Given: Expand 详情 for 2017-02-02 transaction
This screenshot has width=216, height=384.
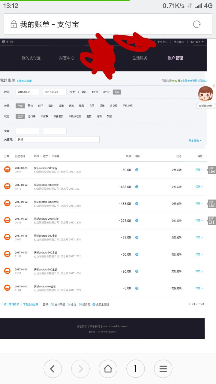Looking at the screenshot, I should (199, 203).
